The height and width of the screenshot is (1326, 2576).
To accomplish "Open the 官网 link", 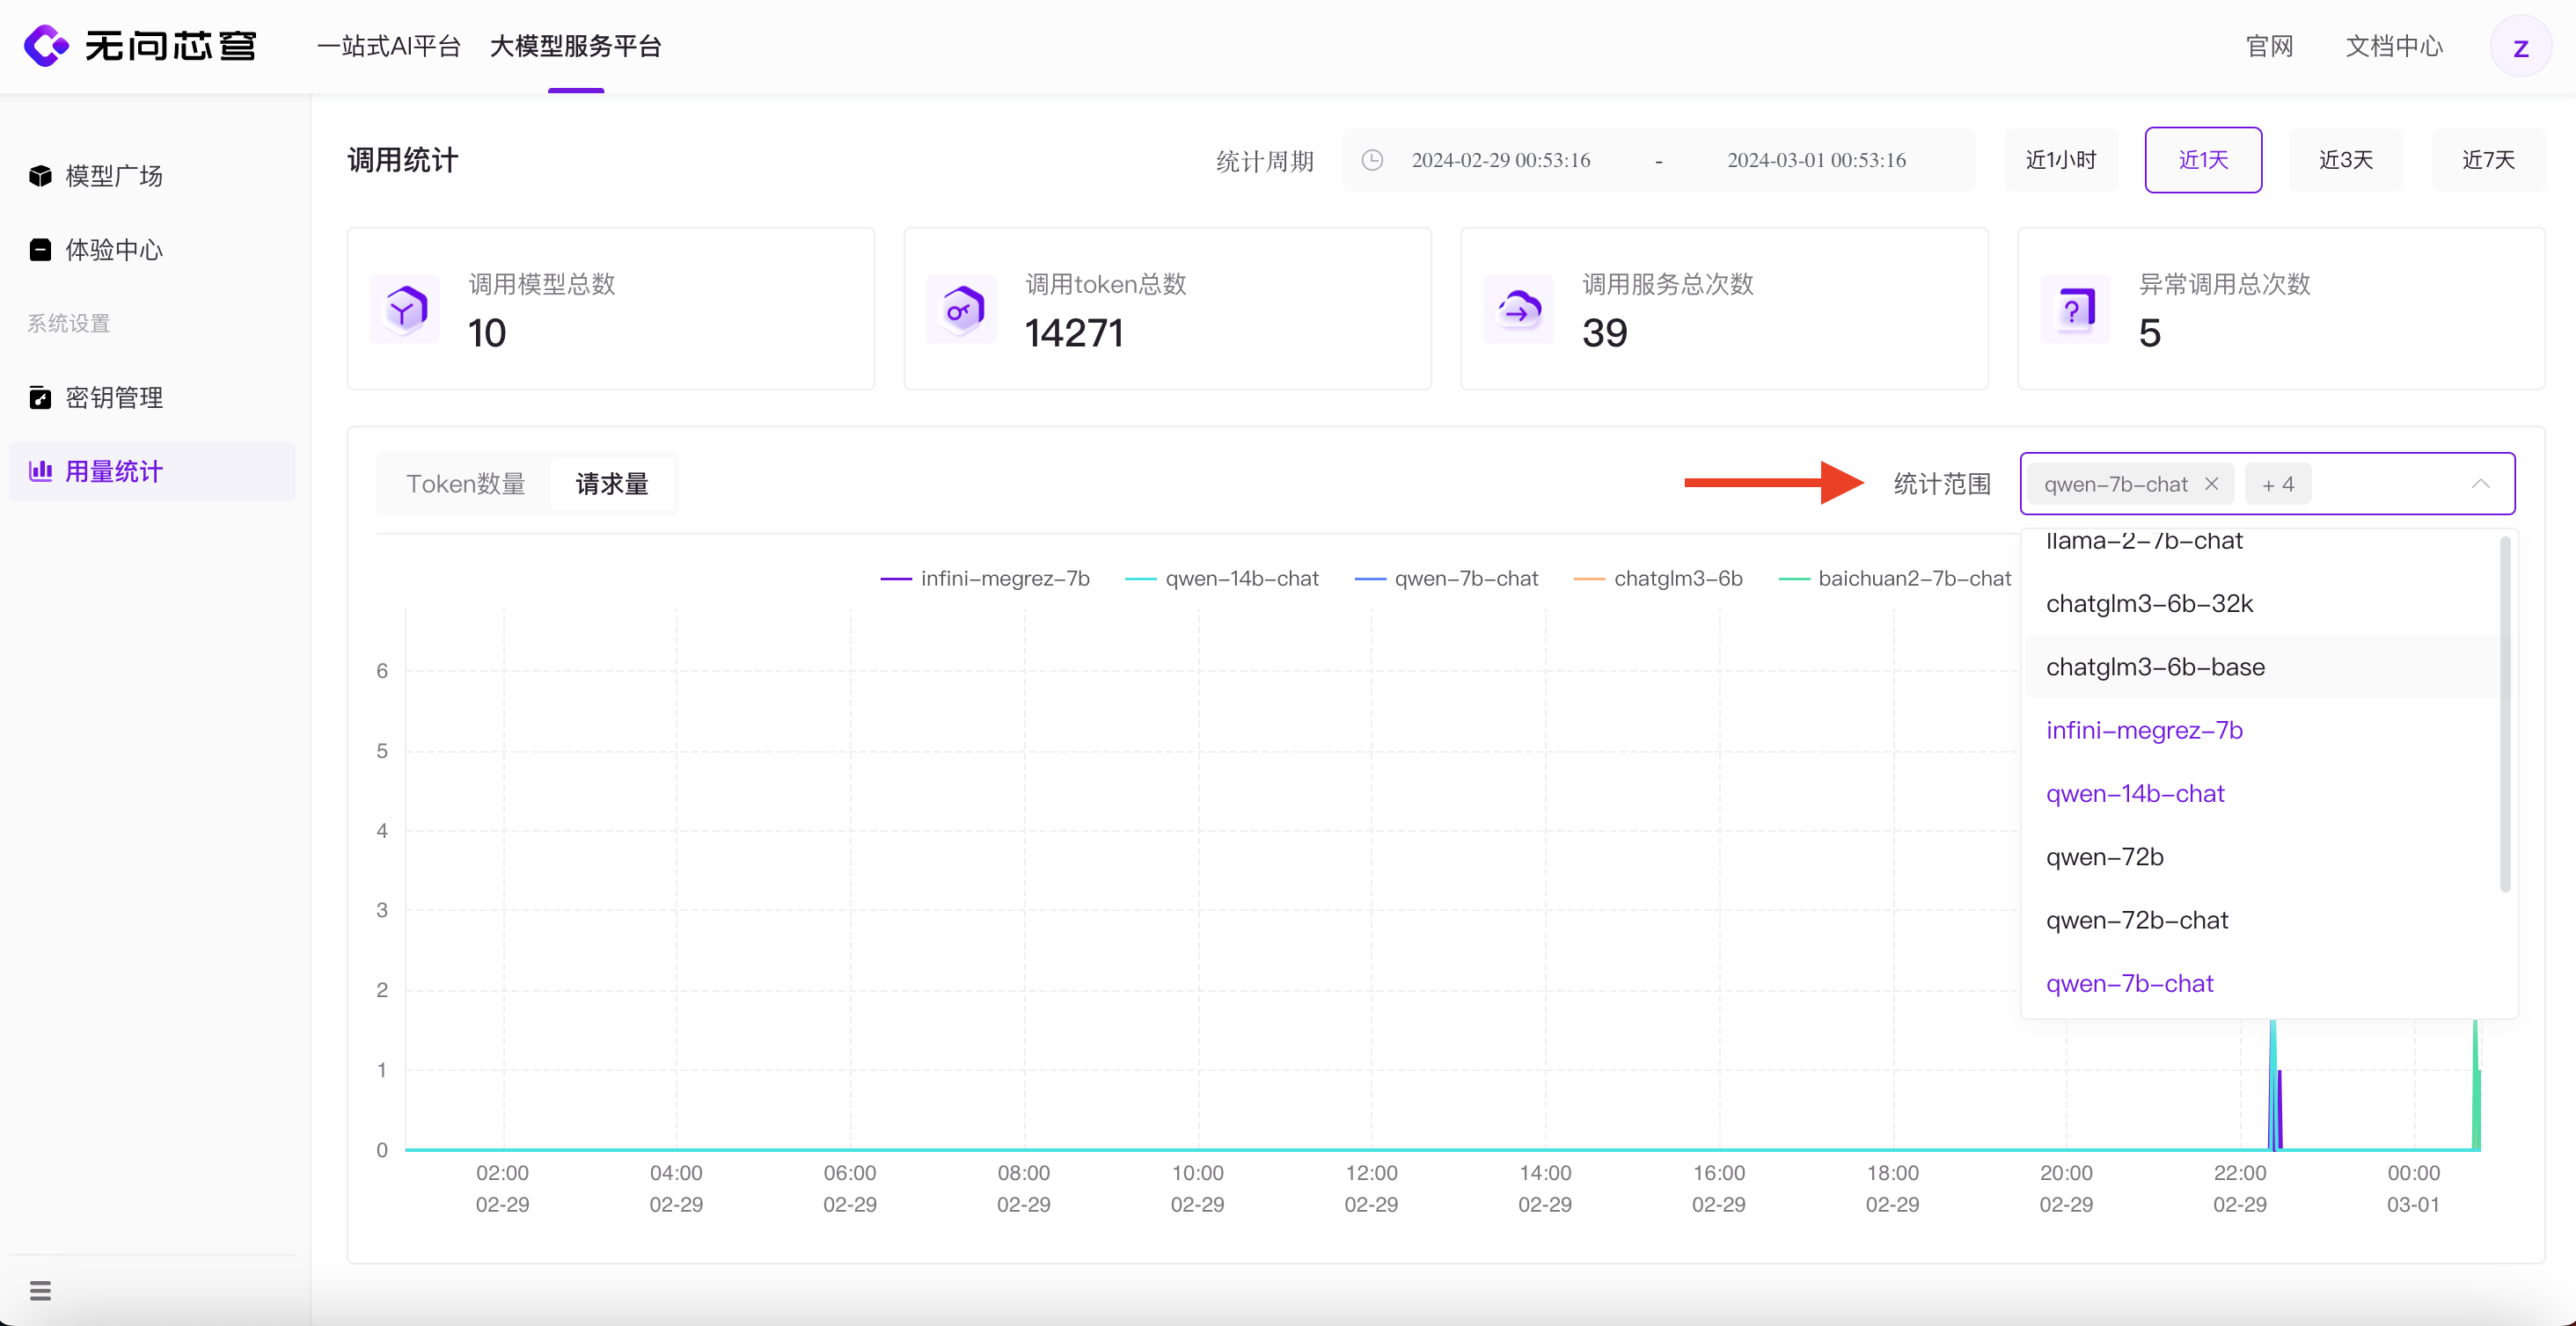I will 2269,46.
